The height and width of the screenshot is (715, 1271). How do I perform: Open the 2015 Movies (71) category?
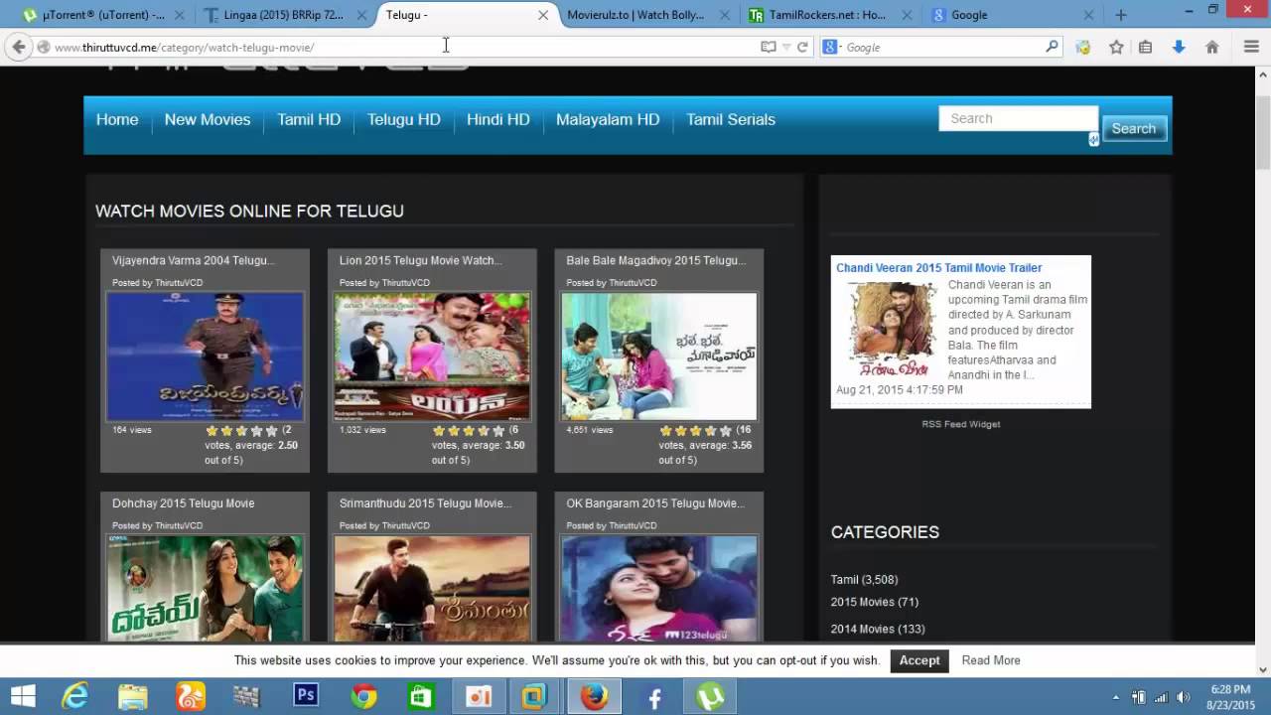coord(875,602)
